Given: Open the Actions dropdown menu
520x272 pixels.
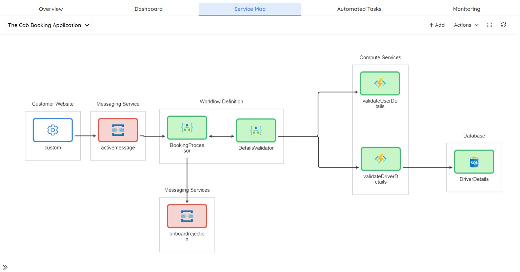Looking at the screenshot, I should (x=466, y=25).
